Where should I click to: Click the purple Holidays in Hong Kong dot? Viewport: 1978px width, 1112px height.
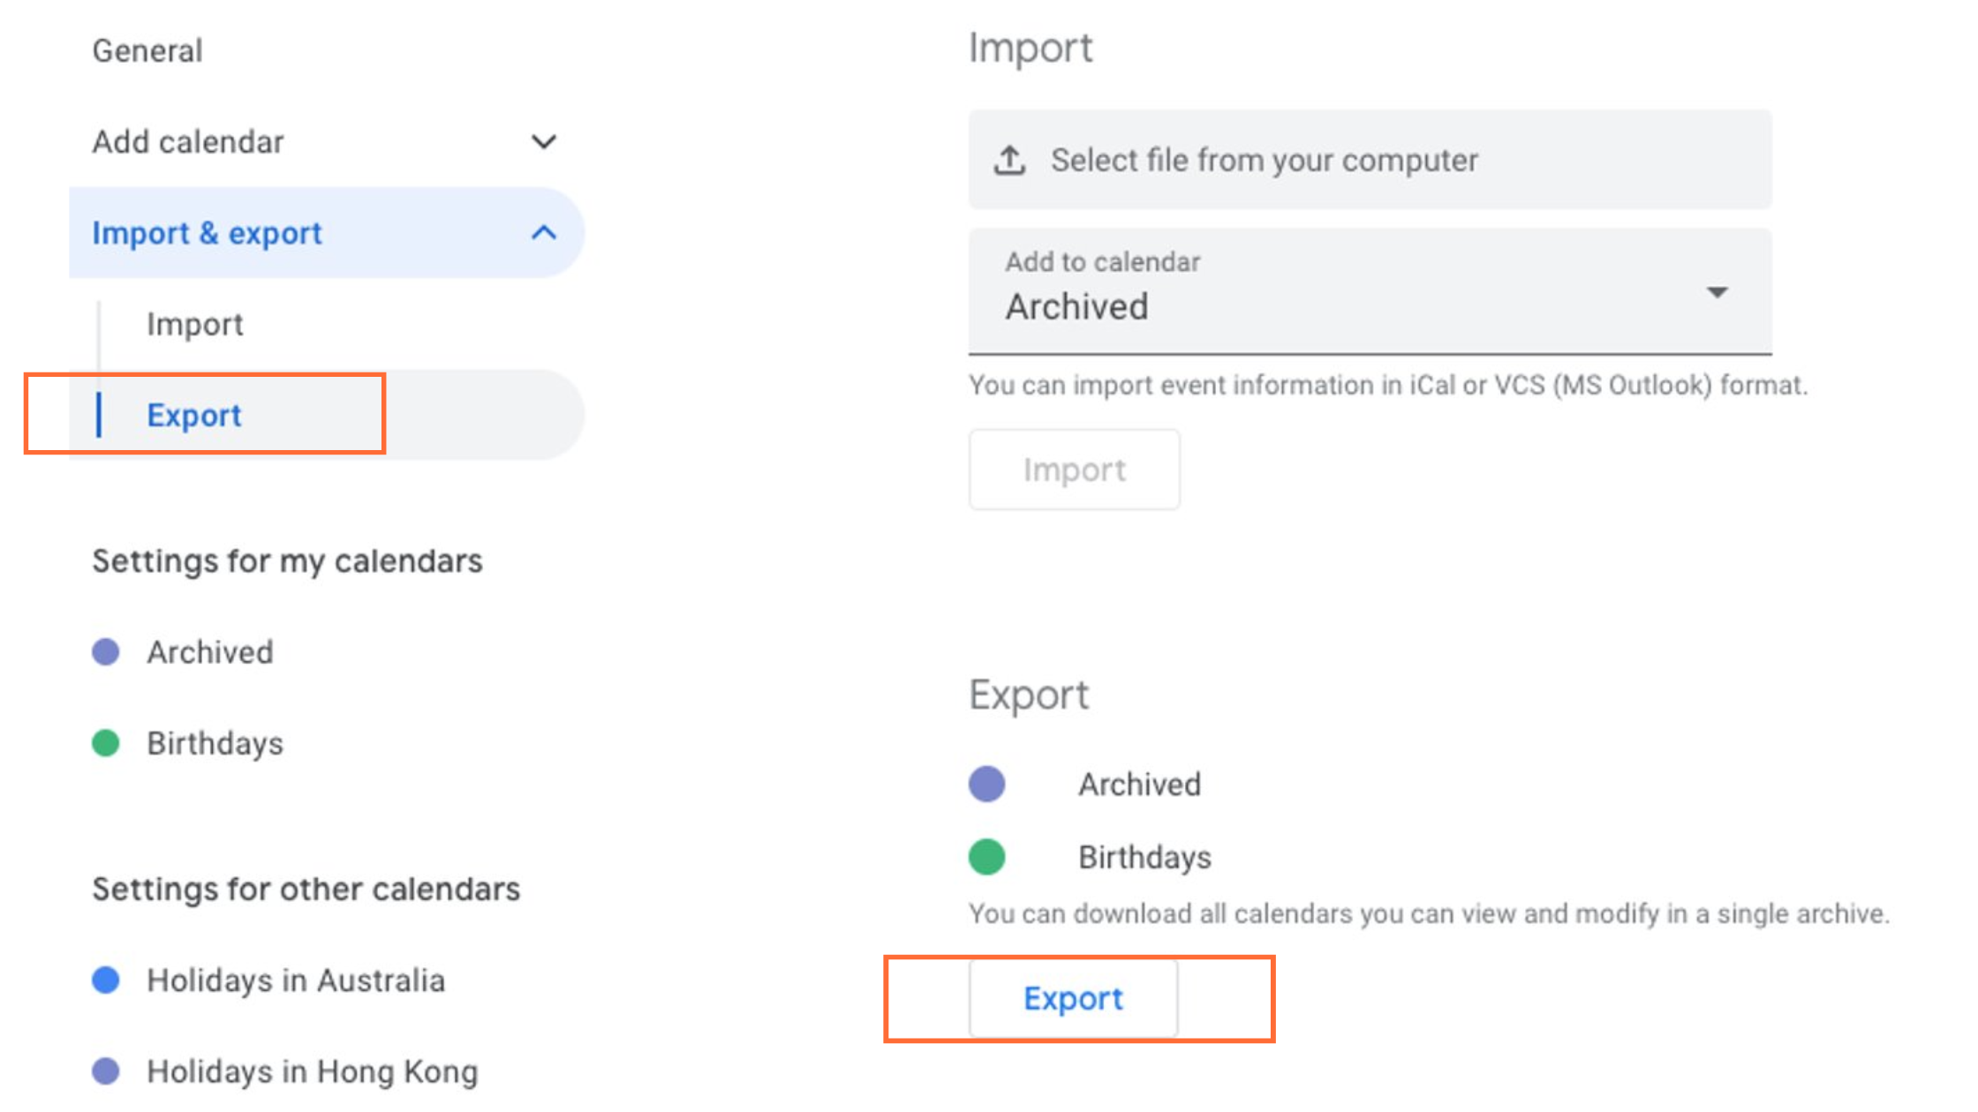point(106,1071)
